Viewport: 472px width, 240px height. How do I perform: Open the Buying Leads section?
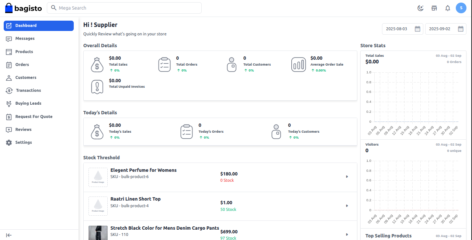point(28,103)
